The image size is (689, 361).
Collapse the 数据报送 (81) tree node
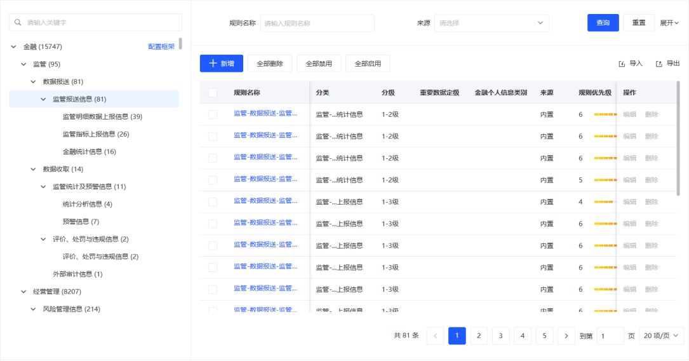[34, 82]
